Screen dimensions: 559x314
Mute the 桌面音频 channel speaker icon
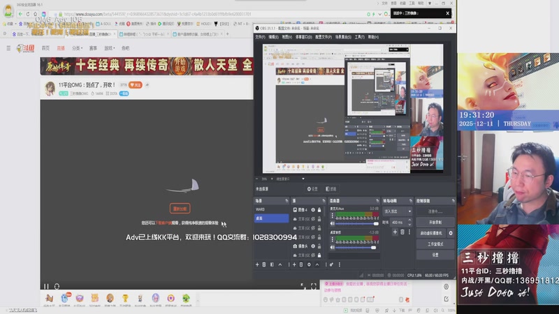333,247
